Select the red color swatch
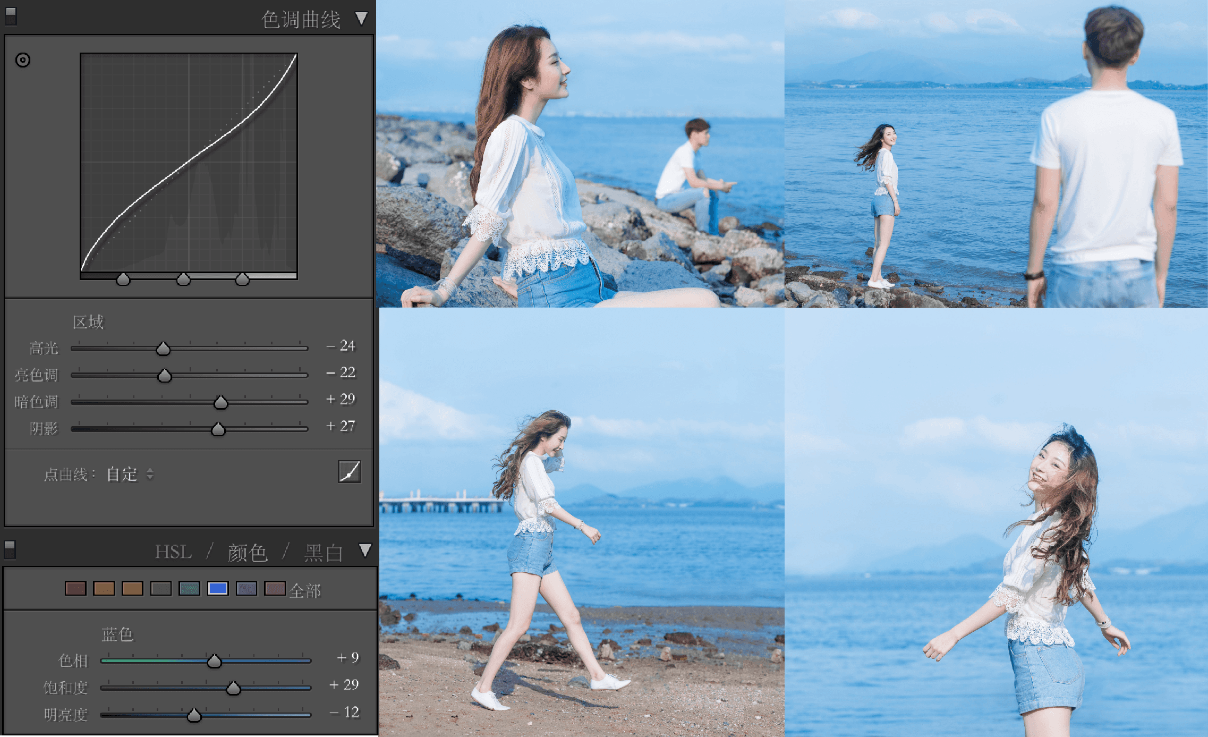The height and width of the screenshot is (737, 1208). 75,588
